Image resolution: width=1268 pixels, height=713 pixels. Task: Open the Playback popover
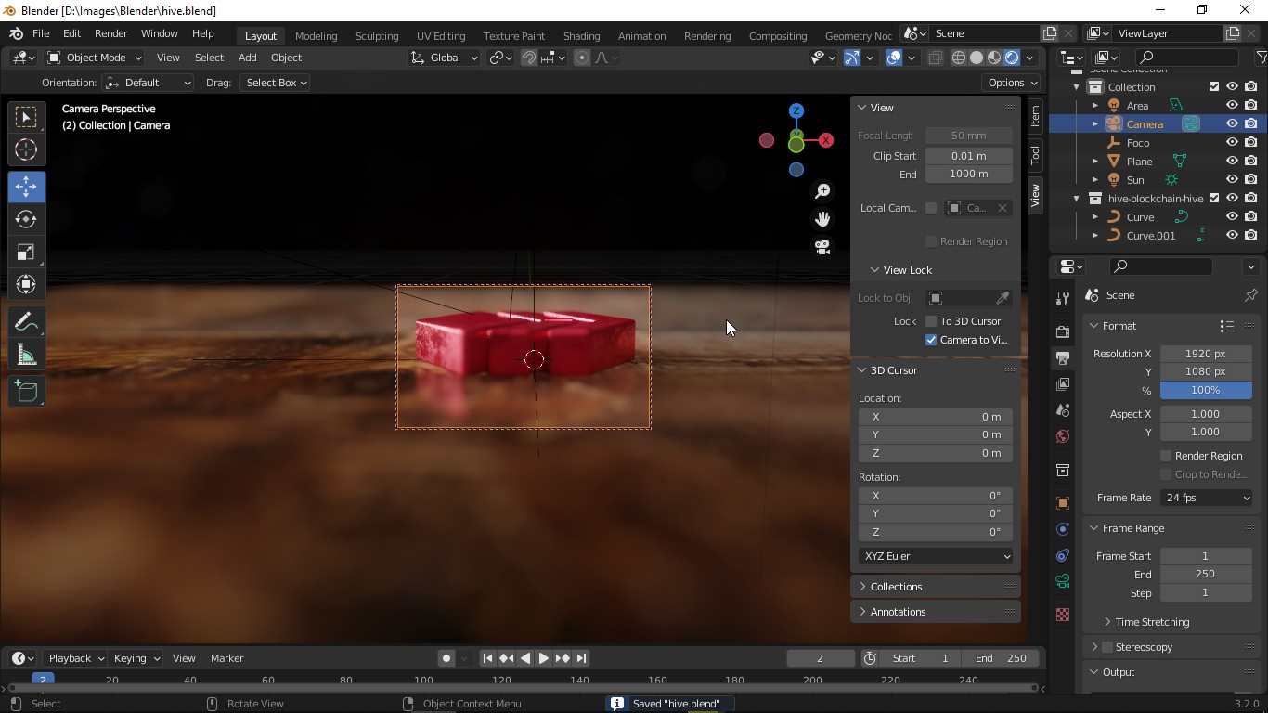click(x=75, y=658)
